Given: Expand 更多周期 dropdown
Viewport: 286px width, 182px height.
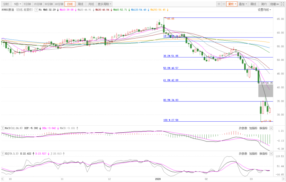Looking at the screenshot, I should pyautogui.click(x=104, y=4).
